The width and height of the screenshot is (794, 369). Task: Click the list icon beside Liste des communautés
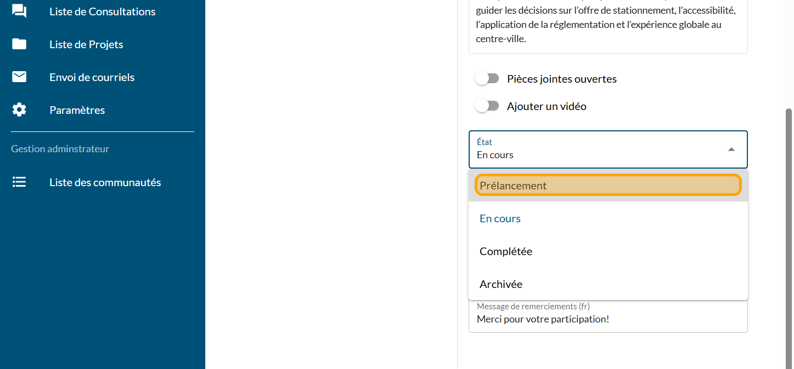19,182
